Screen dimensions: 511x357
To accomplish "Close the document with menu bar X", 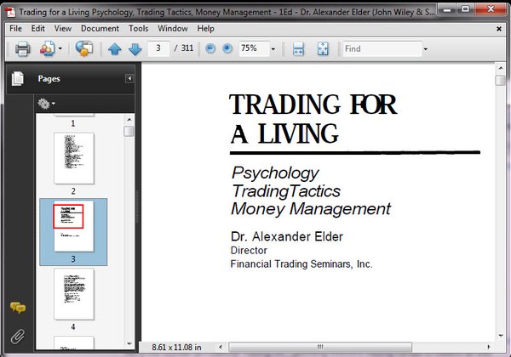I will pyautogui.click(x=499, y=29).
